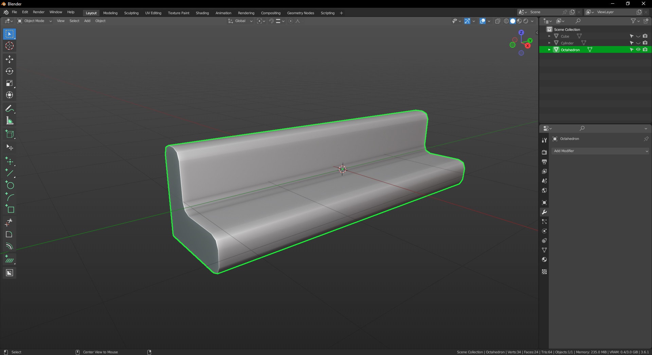Select the Rotate tool
652x355 pixels.
pyautogui.click(x=10, y=71)
